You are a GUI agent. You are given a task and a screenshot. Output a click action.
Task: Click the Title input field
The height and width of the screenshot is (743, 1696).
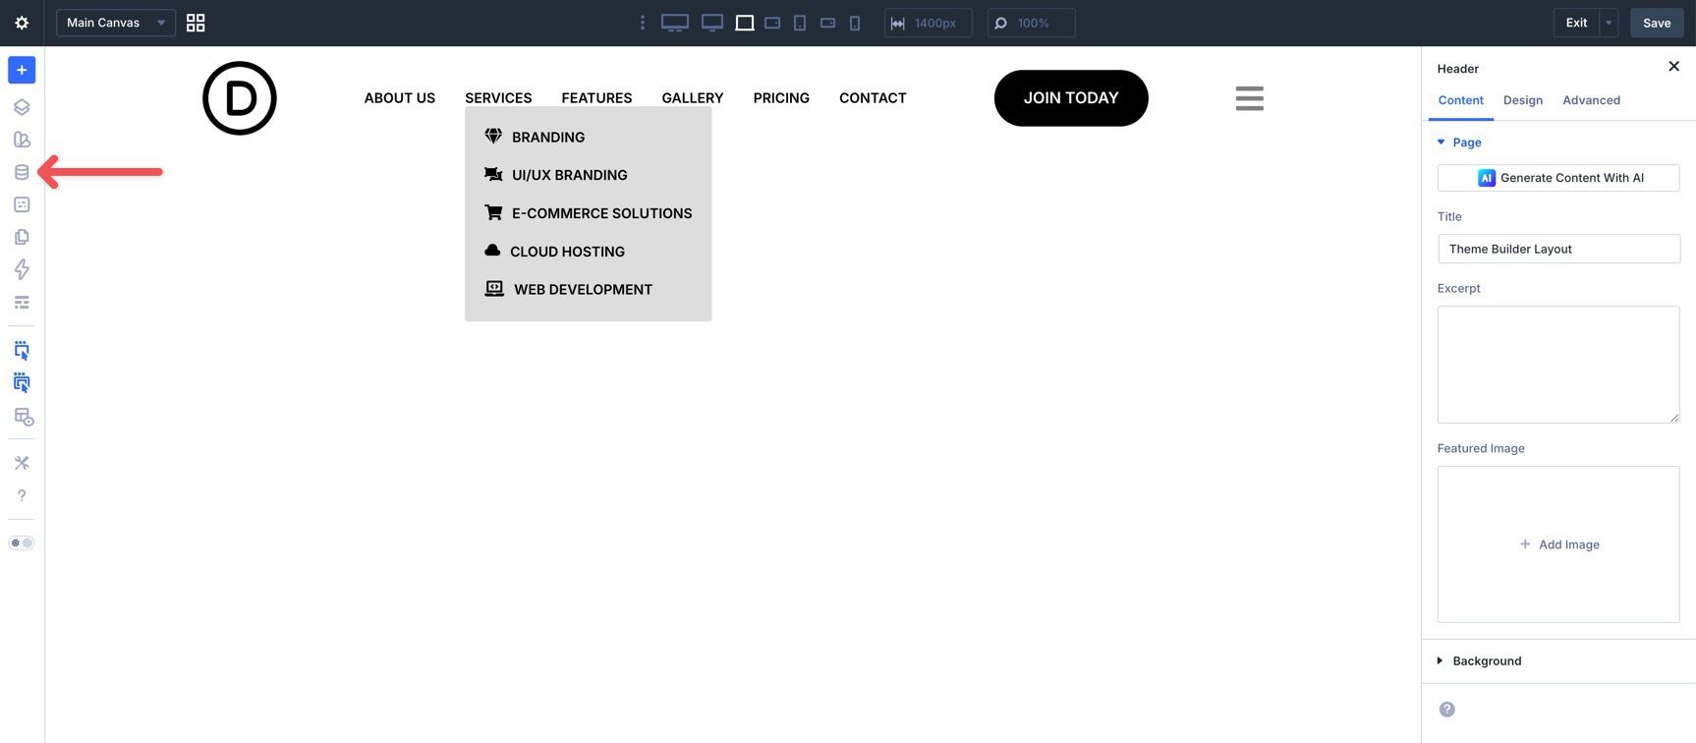1558,249
